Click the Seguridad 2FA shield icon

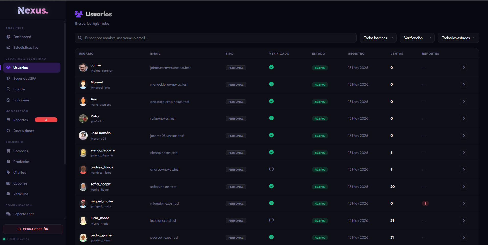(8, 78)
